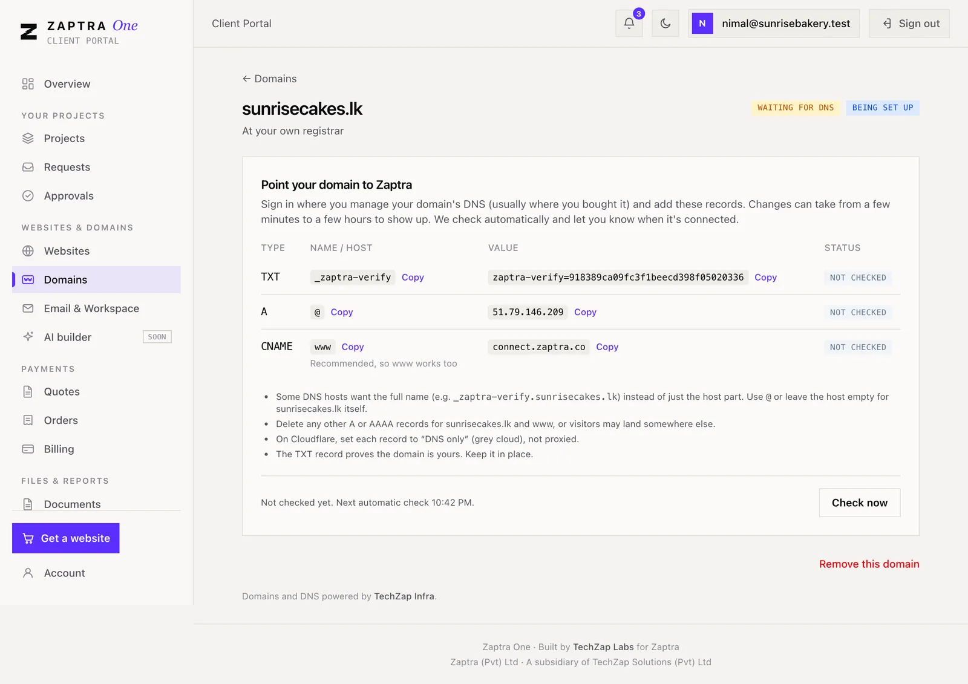Click the Get a website button
The height and width of the screenshot is (684, 968).
[x=66, y=538]
